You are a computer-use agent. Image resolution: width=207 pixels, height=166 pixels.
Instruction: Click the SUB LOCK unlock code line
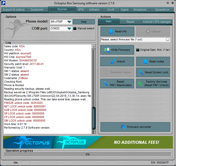(25, 110)
